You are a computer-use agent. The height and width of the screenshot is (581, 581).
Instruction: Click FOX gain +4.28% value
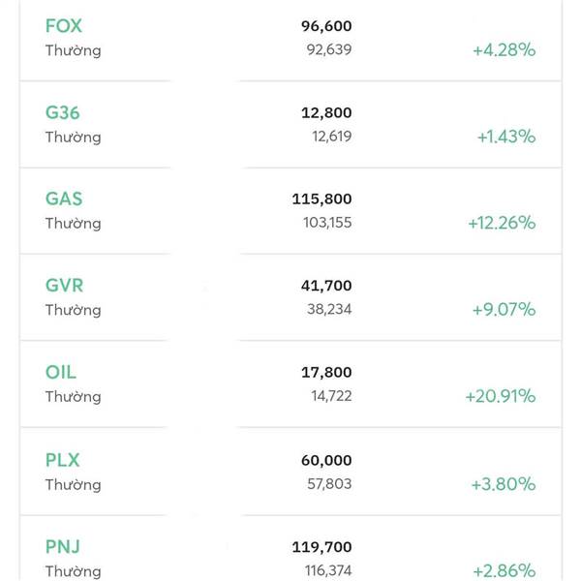click(504, 49)
